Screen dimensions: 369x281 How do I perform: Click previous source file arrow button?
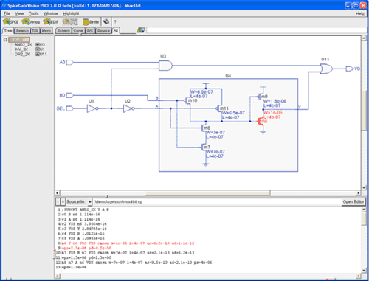pyautogui.click(x=58, y=201)
